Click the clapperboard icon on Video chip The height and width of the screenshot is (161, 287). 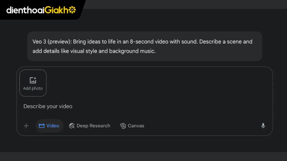tap(42, 126)
